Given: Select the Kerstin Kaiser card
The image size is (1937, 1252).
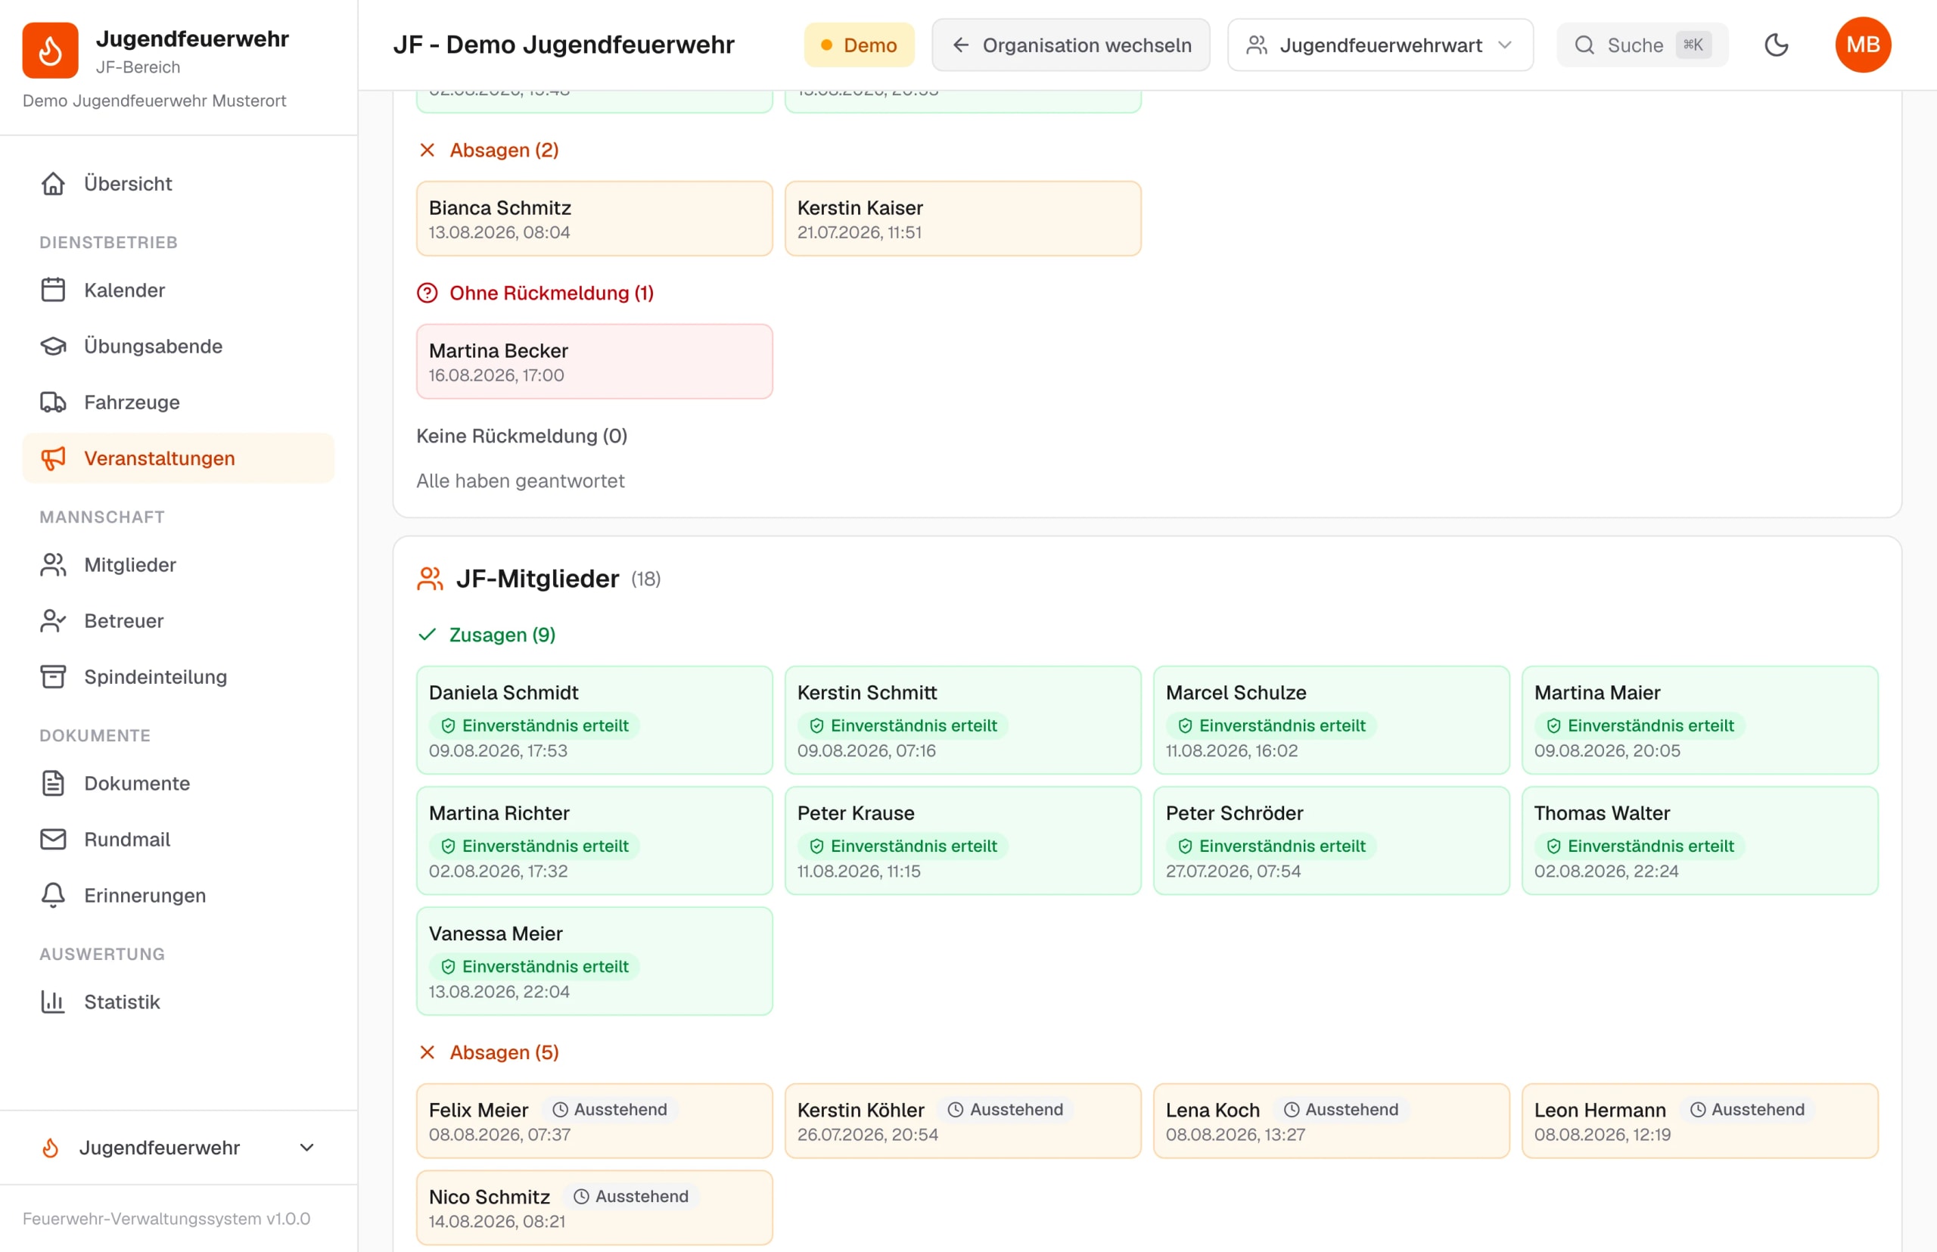Looking at the screenshot, I should [x=962, y=219].
